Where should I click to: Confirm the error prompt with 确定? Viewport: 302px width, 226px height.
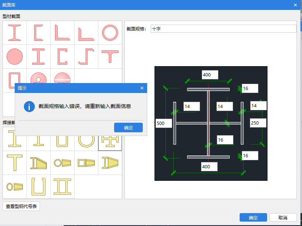[128, 128]
